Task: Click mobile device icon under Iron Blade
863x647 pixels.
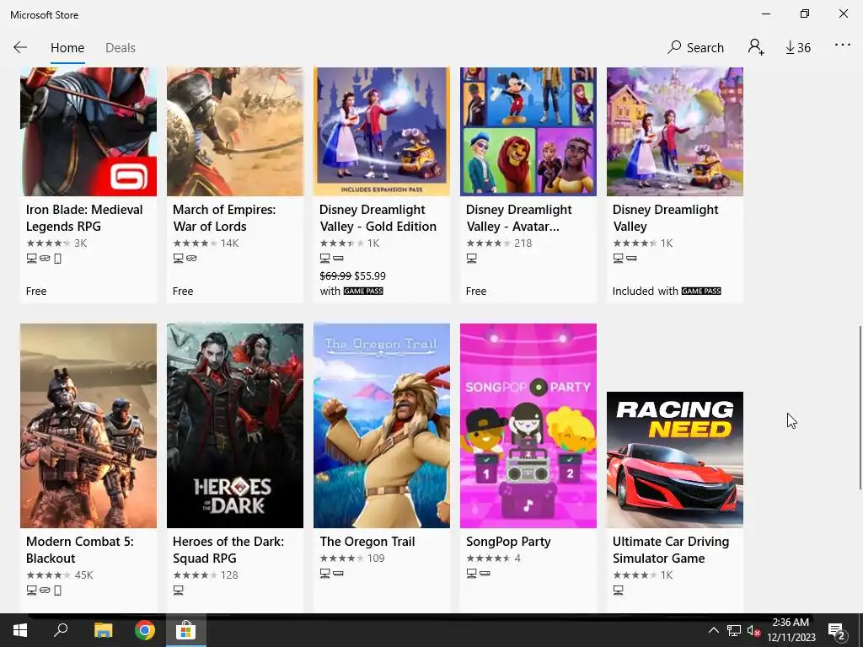Action: coord(58,258)
